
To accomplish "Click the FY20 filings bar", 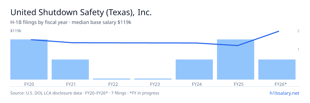I will pos(29,59).
